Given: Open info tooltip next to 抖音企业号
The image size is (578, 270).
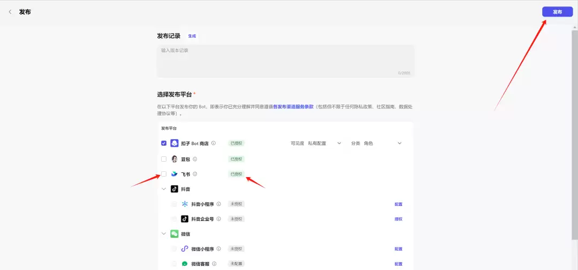Looking at the screenshot, I should [x=218, y=219].
